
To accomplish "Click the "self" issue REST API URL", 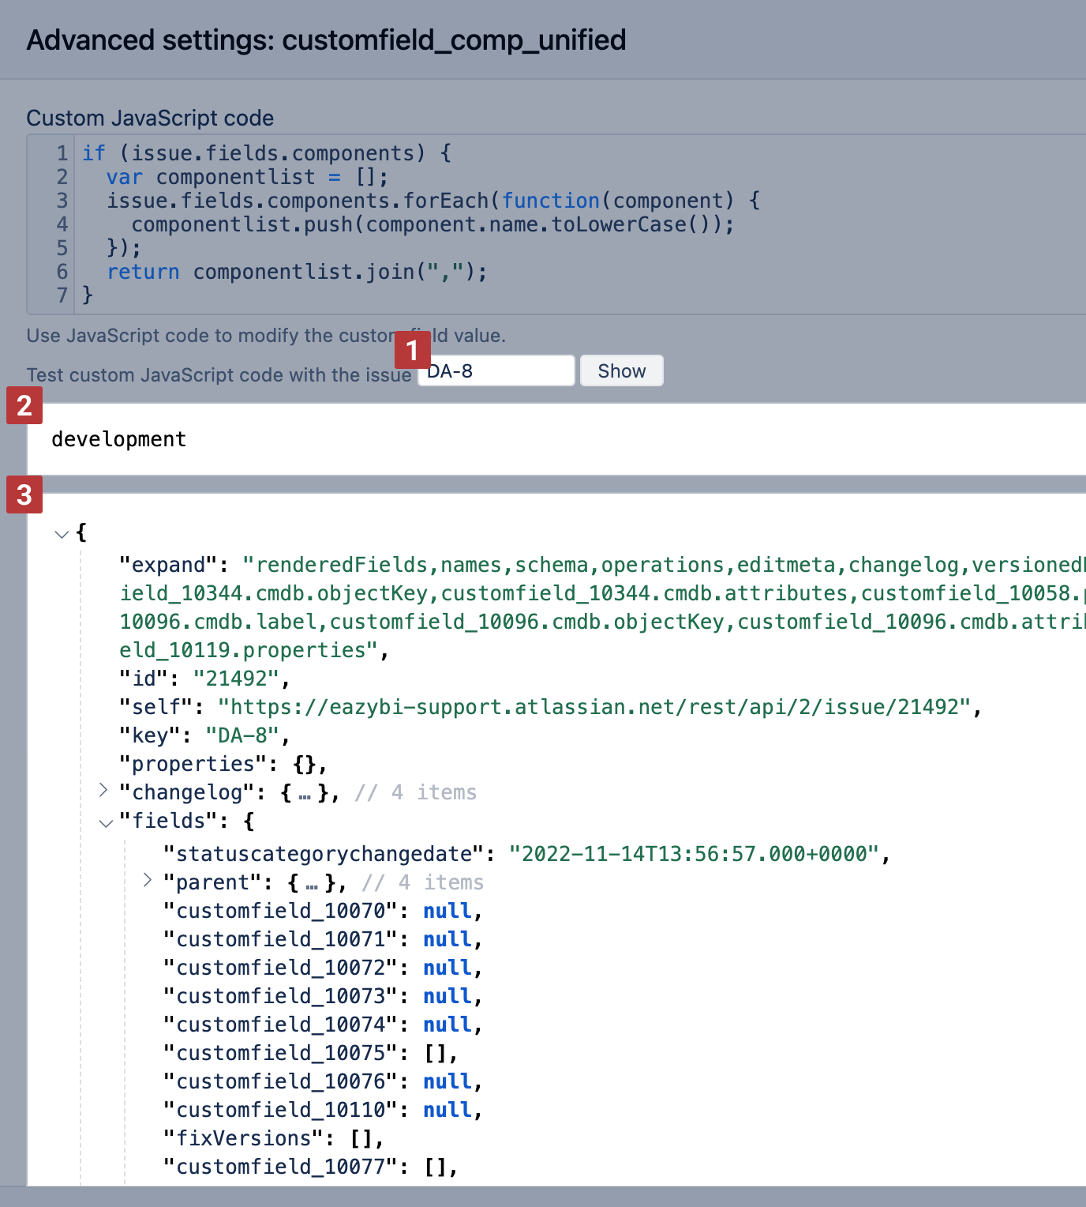I will (594, 706).
